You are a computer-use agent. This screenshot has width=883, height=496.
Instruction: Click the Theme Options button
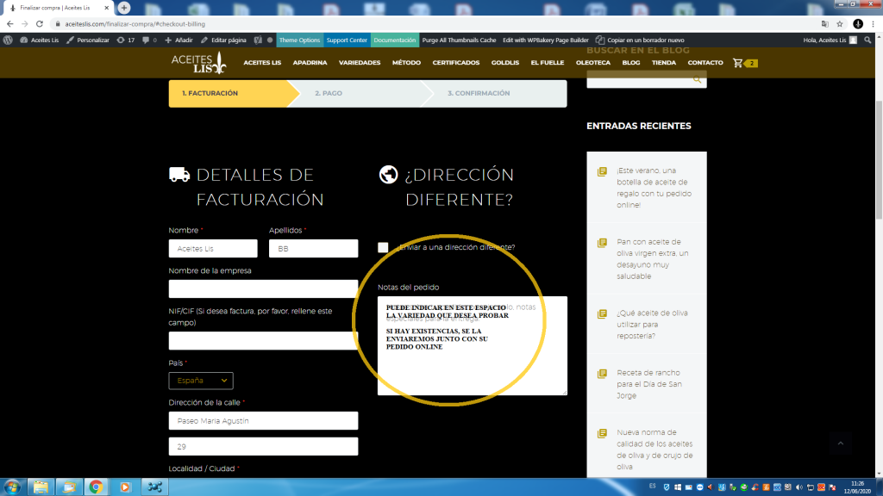click(299, 40)
